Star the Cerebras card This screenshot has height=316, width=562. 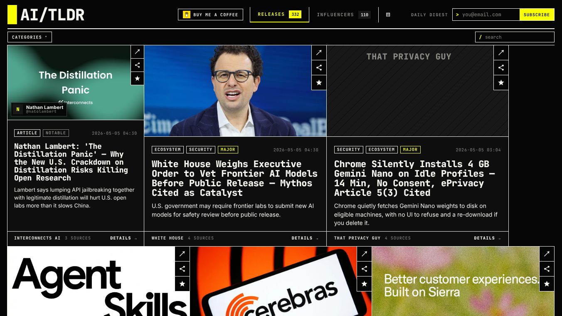[x=364, y=284]
